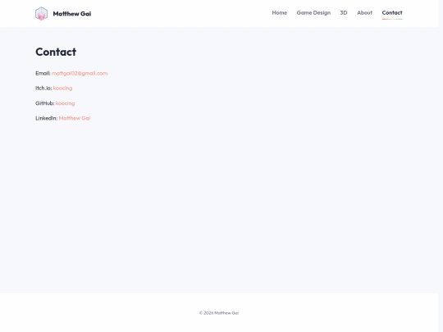
Task: Open the Game Design section
Action: [313, 13]
